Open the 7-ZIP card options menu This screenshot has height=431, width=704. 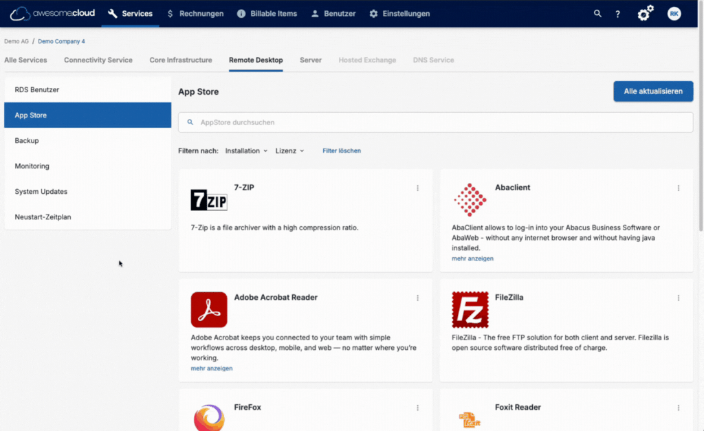pyautogui.click(x=417, y=188)
